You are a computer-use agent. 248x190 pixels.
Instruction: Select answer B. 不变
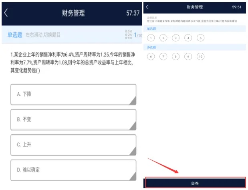click(73, 120)
